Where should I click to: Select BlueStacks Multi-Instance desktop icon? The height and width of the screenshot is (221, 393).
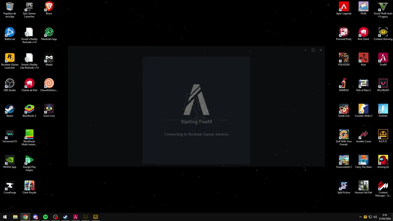click(29, 138)
